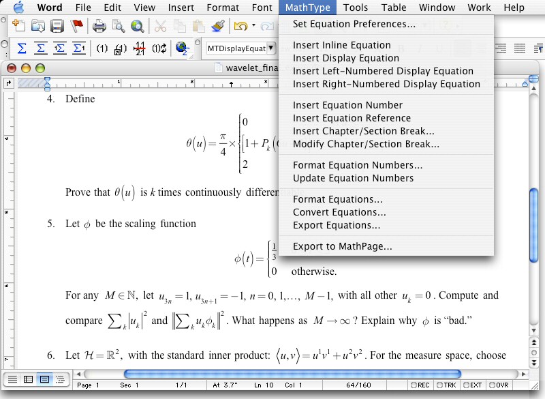Image resolution: width=545 pixels, height=399 pixels.
Task: Insert right-numbered display equation sigma icon
Action: 79,48
